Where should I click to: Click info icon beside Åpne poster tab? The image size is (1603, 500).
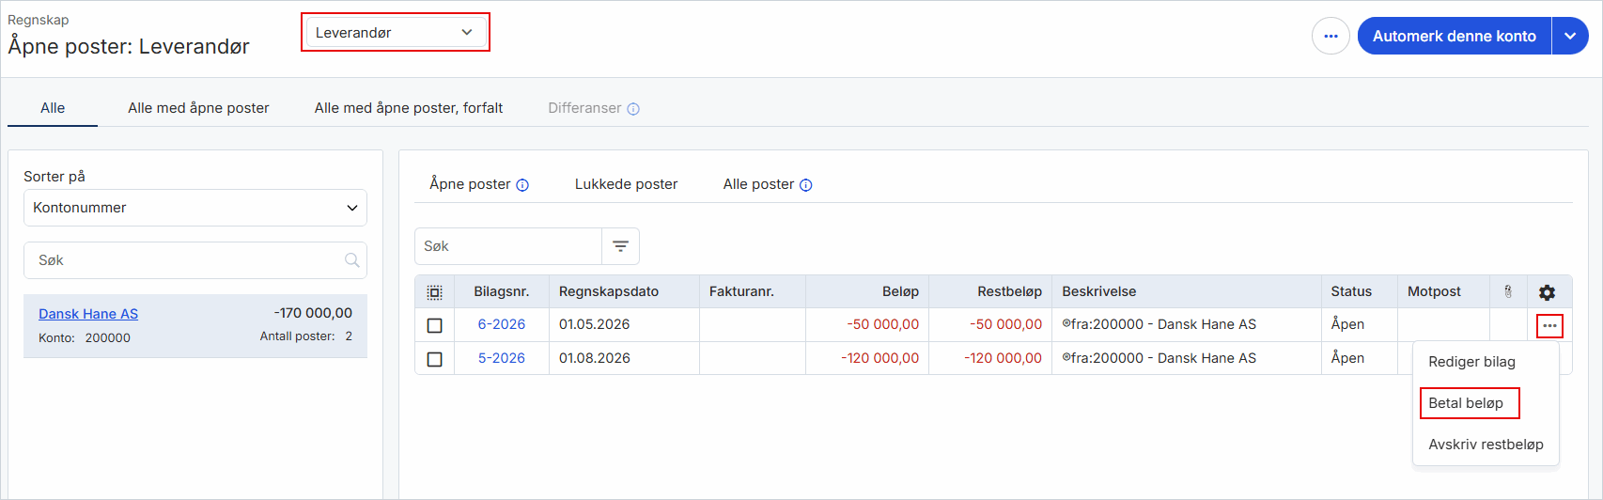(x=522, y=185)
